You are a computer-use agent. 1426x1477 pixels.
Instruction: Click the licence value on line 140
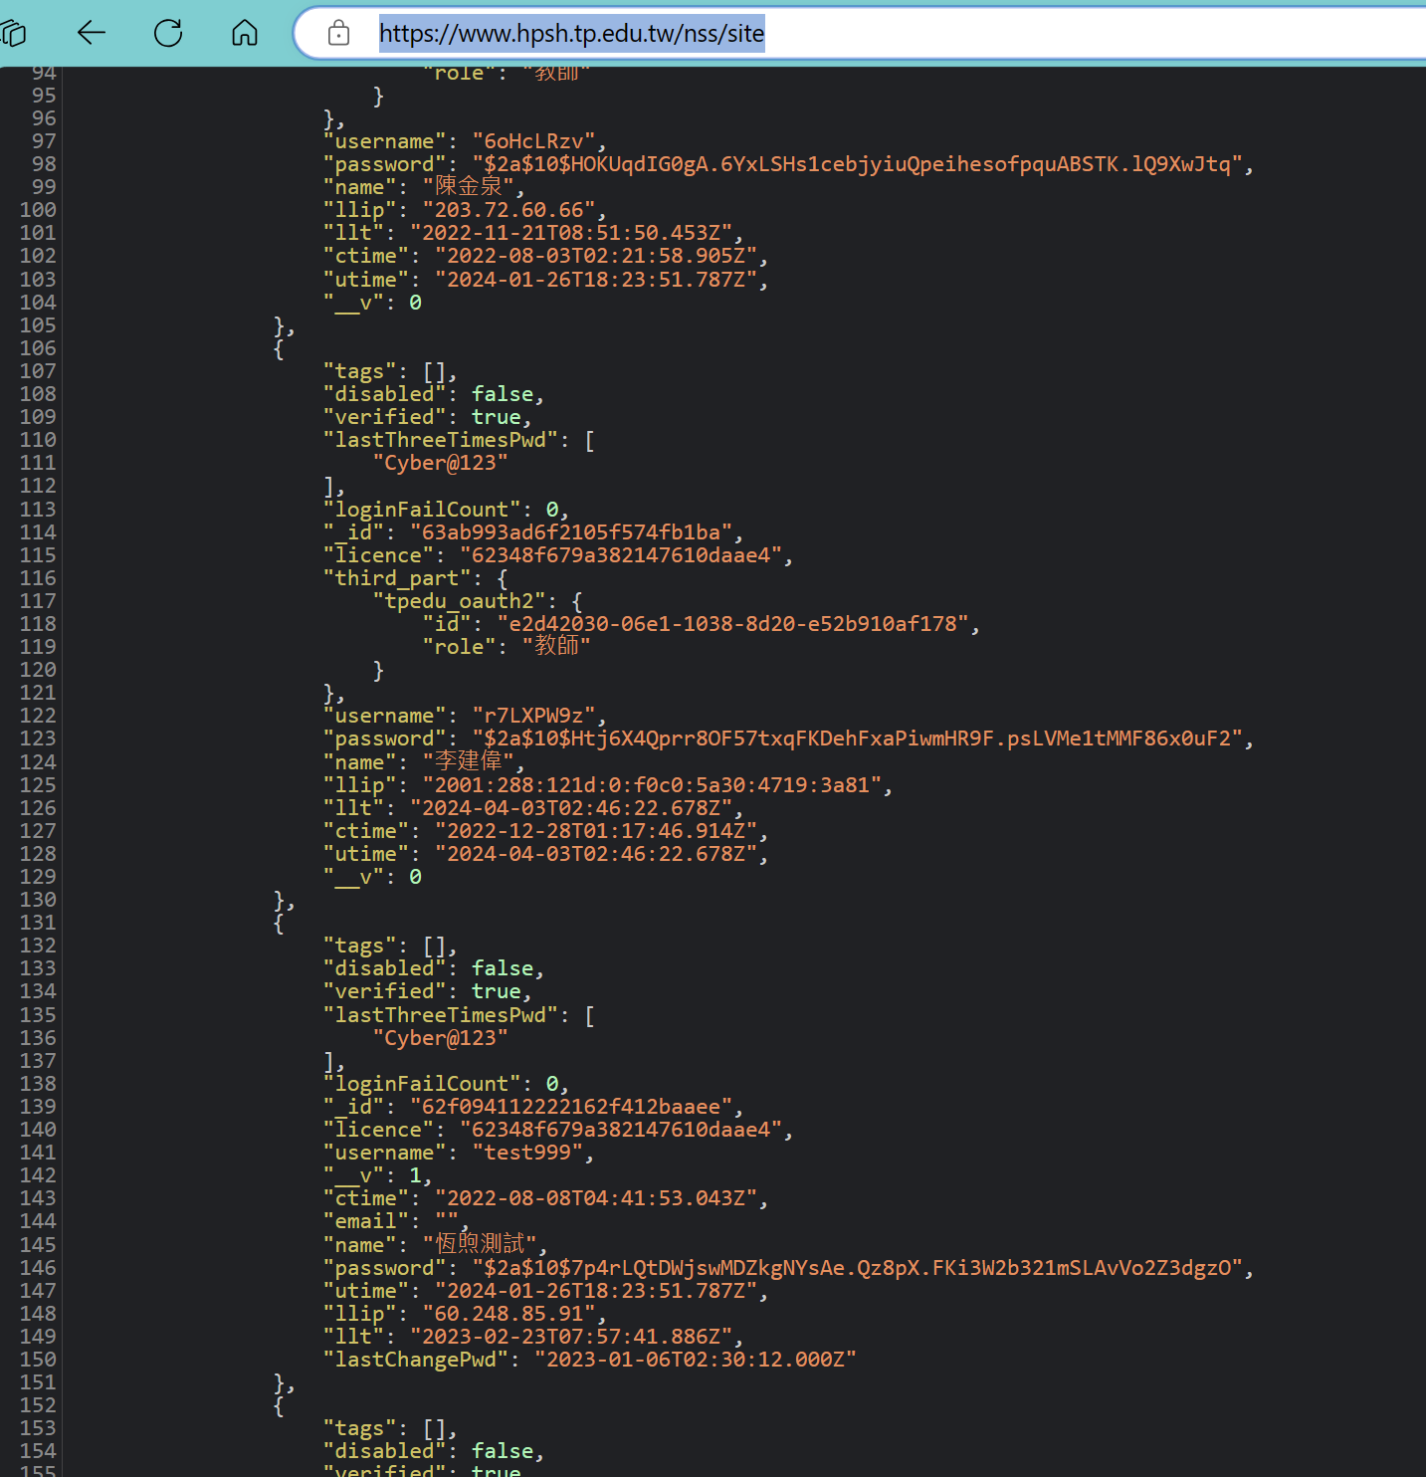(621, 1130)
